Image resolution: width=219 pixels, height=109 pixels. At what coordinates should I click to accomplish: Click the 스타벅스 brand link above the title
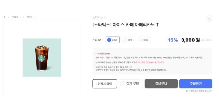[98, 17]
